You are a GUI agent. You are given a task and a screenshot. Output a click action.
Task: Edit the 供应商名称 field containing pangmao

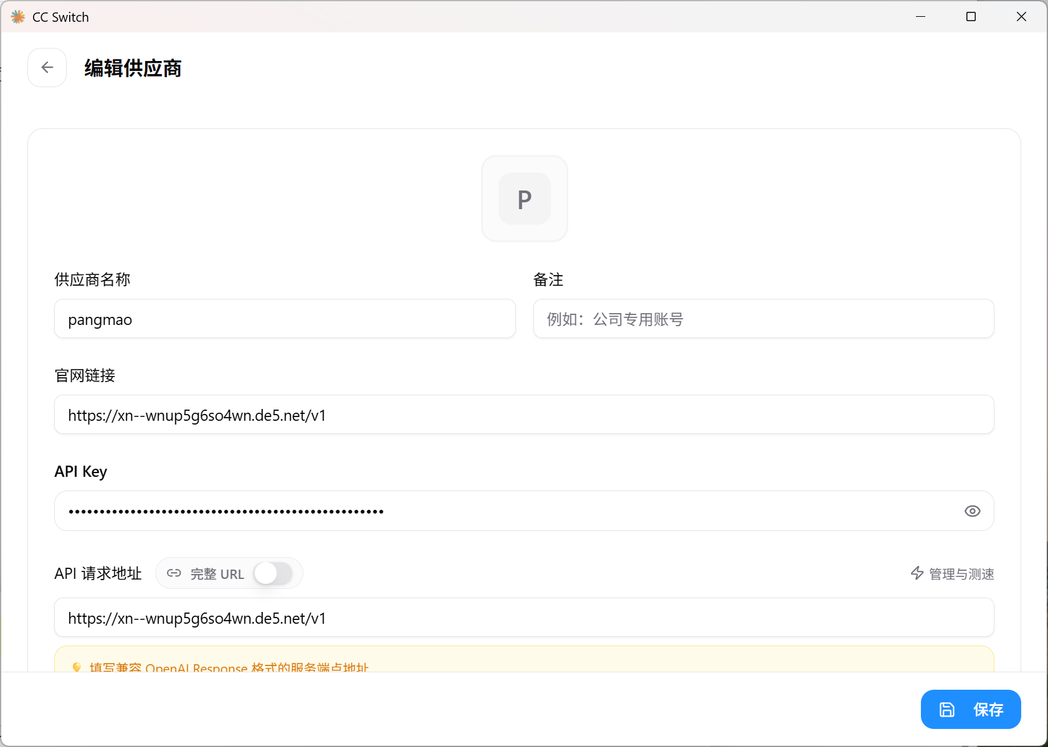point(285,319)
